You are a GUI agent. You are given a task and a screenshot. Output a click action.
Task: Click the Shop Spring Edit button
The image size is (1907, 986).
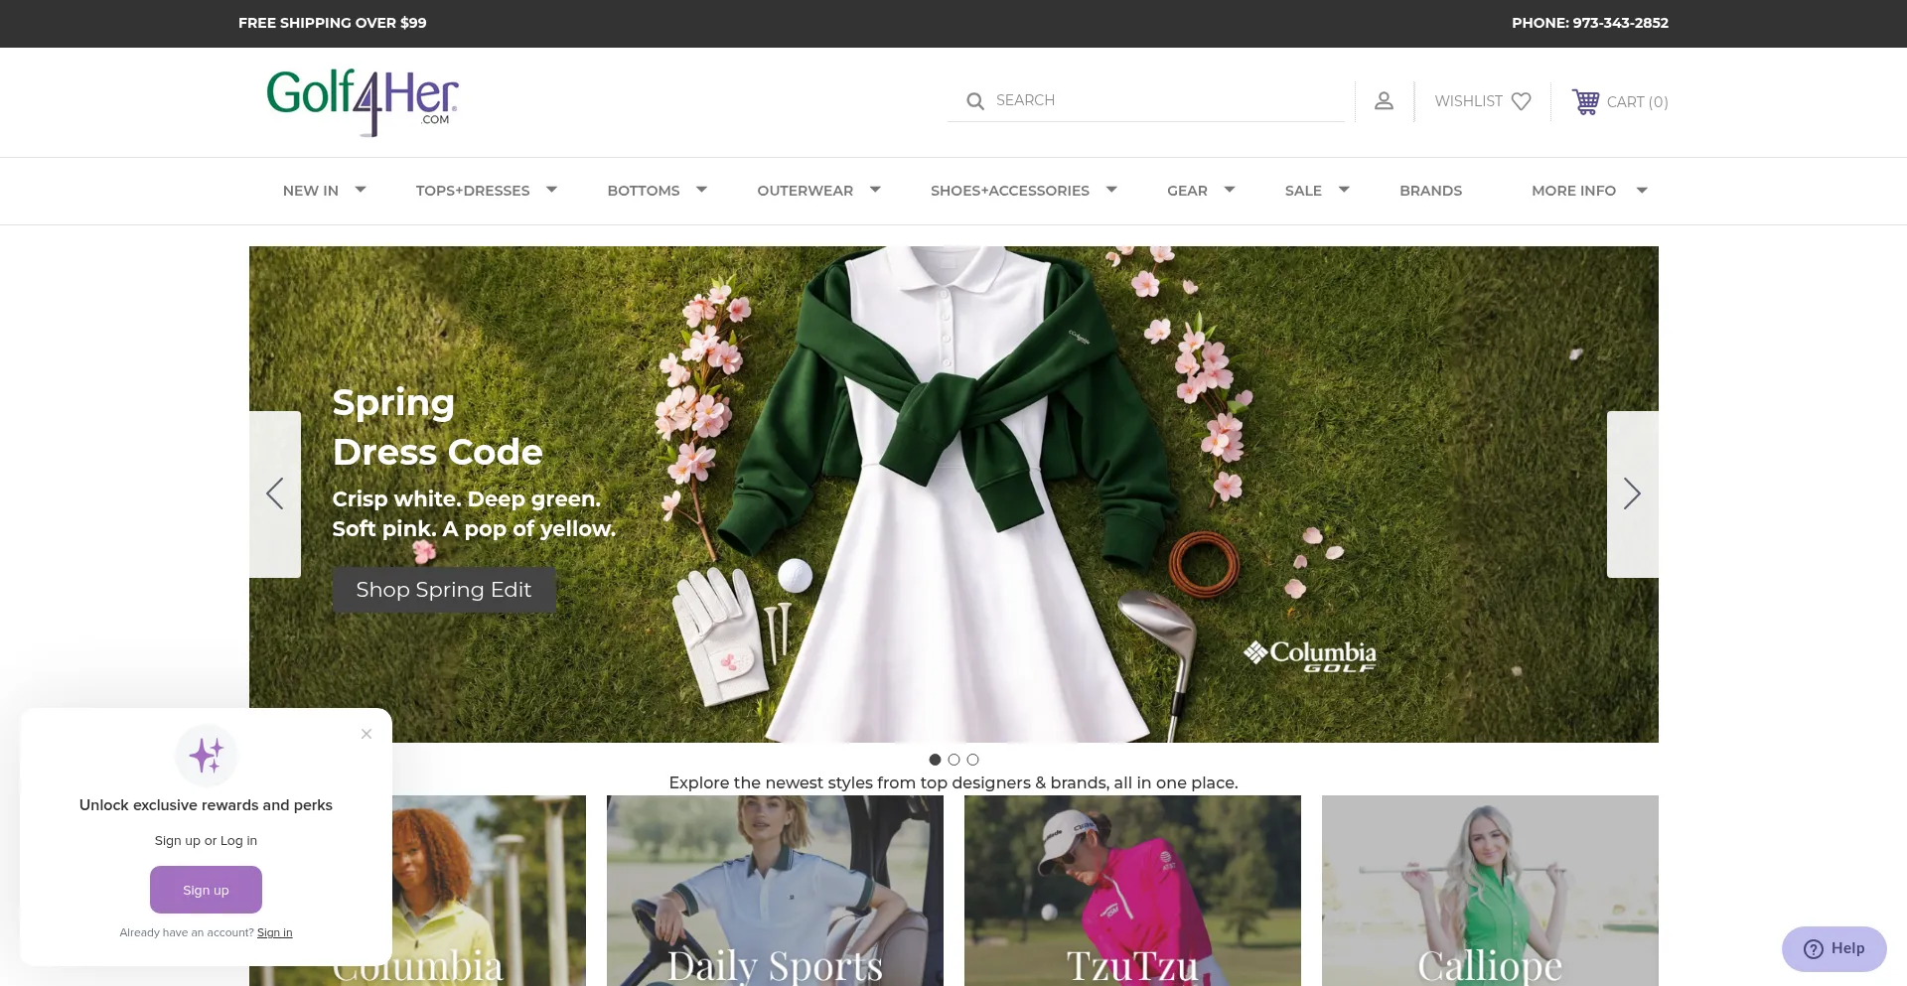[444, 590]
